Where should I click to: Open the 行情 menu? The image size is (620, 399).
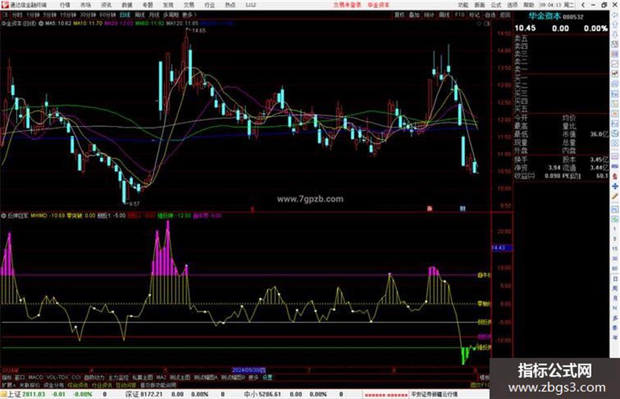pyautogui.click(x=65, y=5)
